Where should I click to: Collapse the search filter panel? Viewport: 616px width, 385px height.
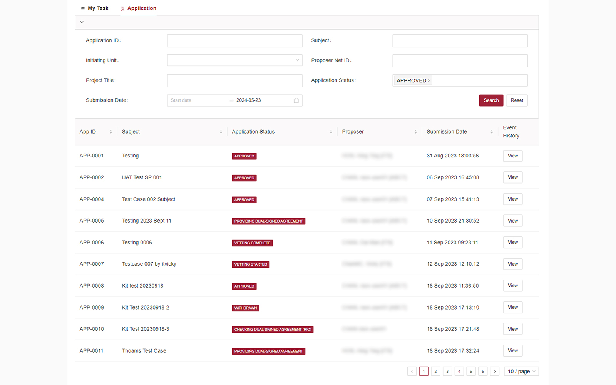coord(82,22)
